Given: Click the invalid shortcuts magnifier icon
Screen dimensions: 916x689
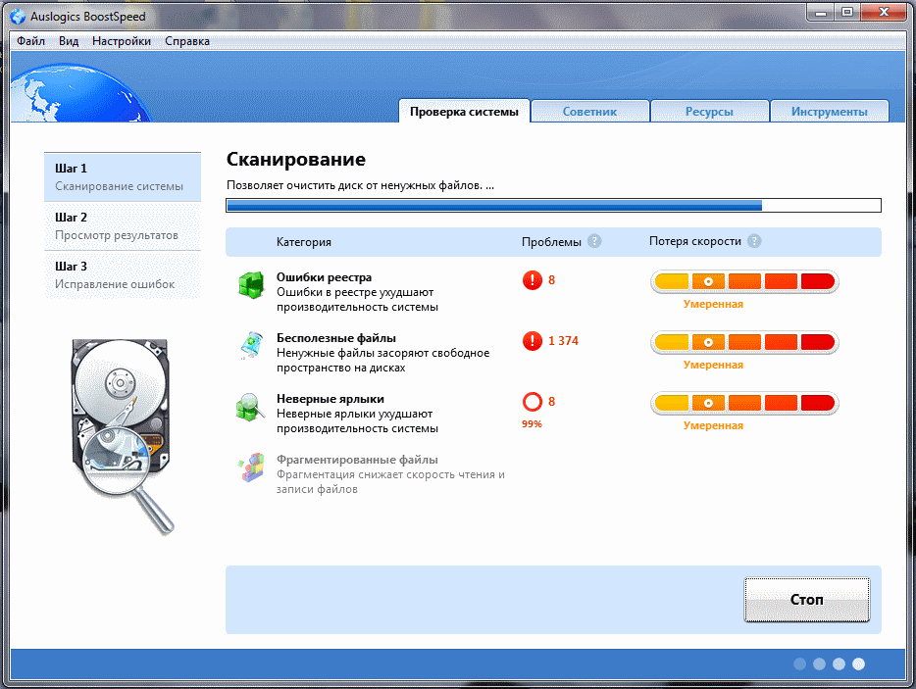Looking at the screenshot, I should coord(251,407).
